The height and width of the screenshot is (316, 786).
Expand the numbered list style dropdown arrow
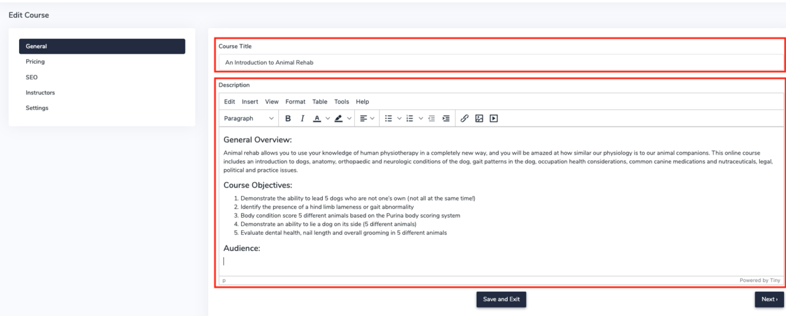[421, 119]
